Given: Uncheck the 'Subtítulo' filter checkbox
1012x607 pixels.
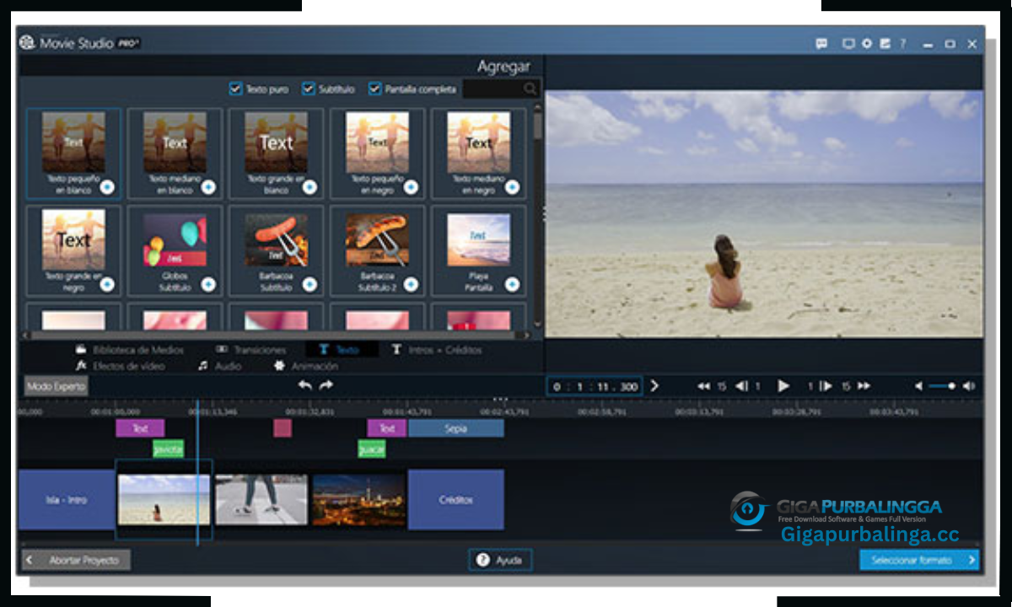Looking at the screenshot, I should tap(309, 89).
